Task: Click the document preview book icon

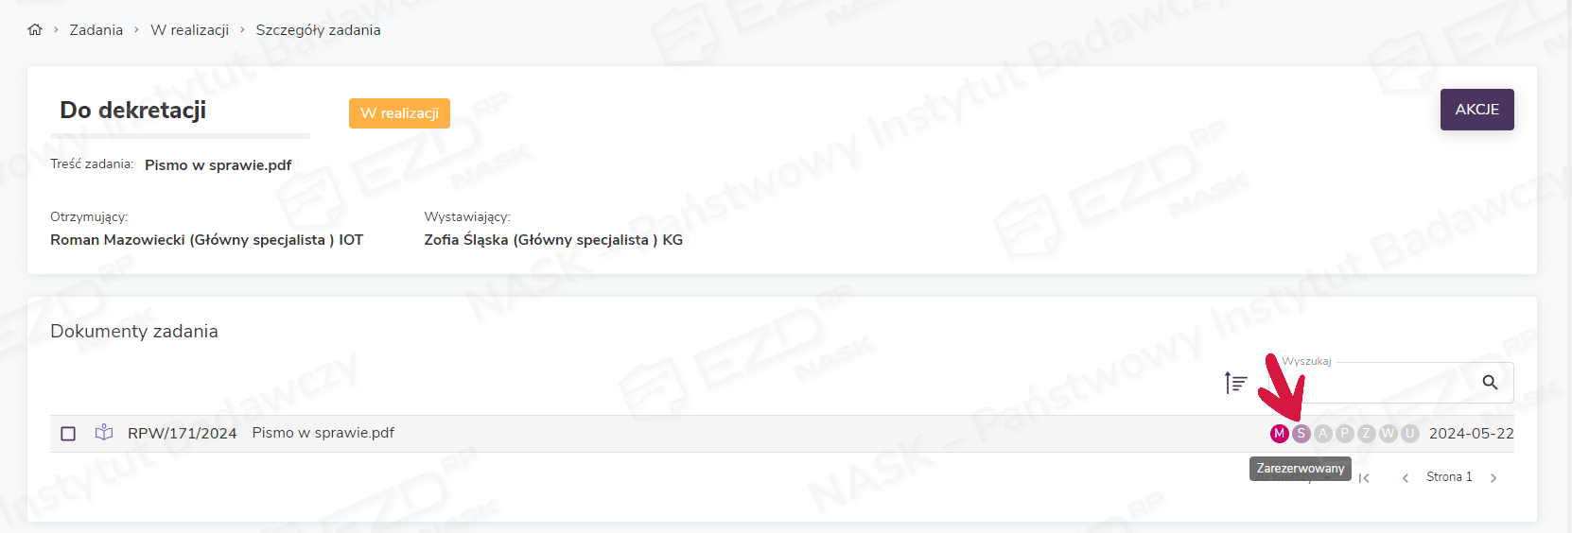Action: click(x=104, y=433)
